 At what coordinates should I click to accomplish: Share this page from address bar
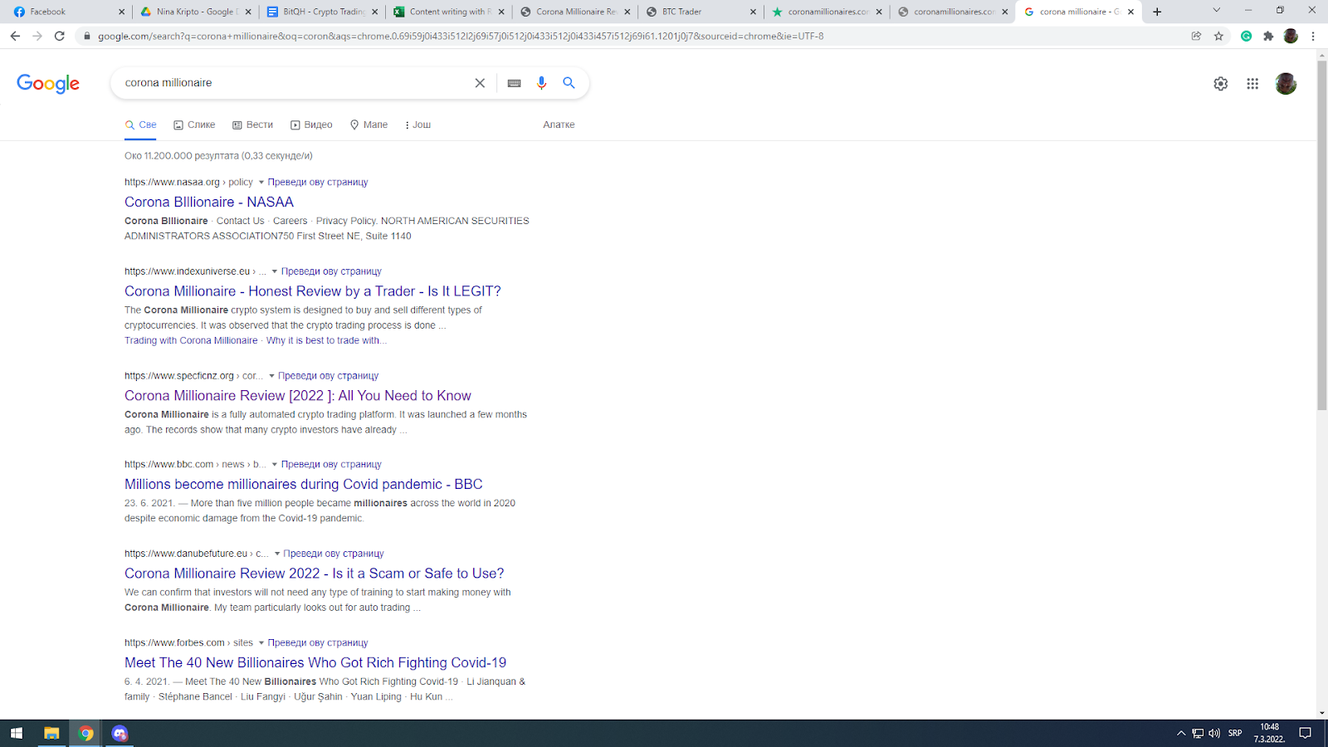click(1196, 36)
